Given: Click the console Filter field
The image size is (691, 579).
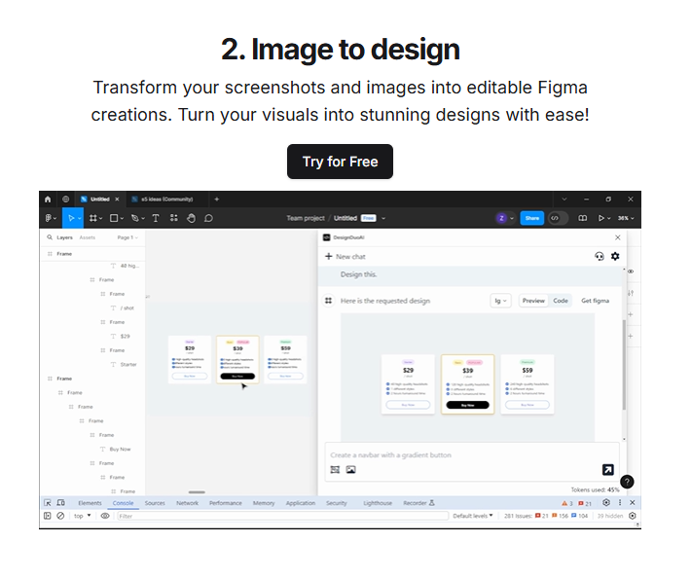Looking at the screenshot, I should point(283,516).
